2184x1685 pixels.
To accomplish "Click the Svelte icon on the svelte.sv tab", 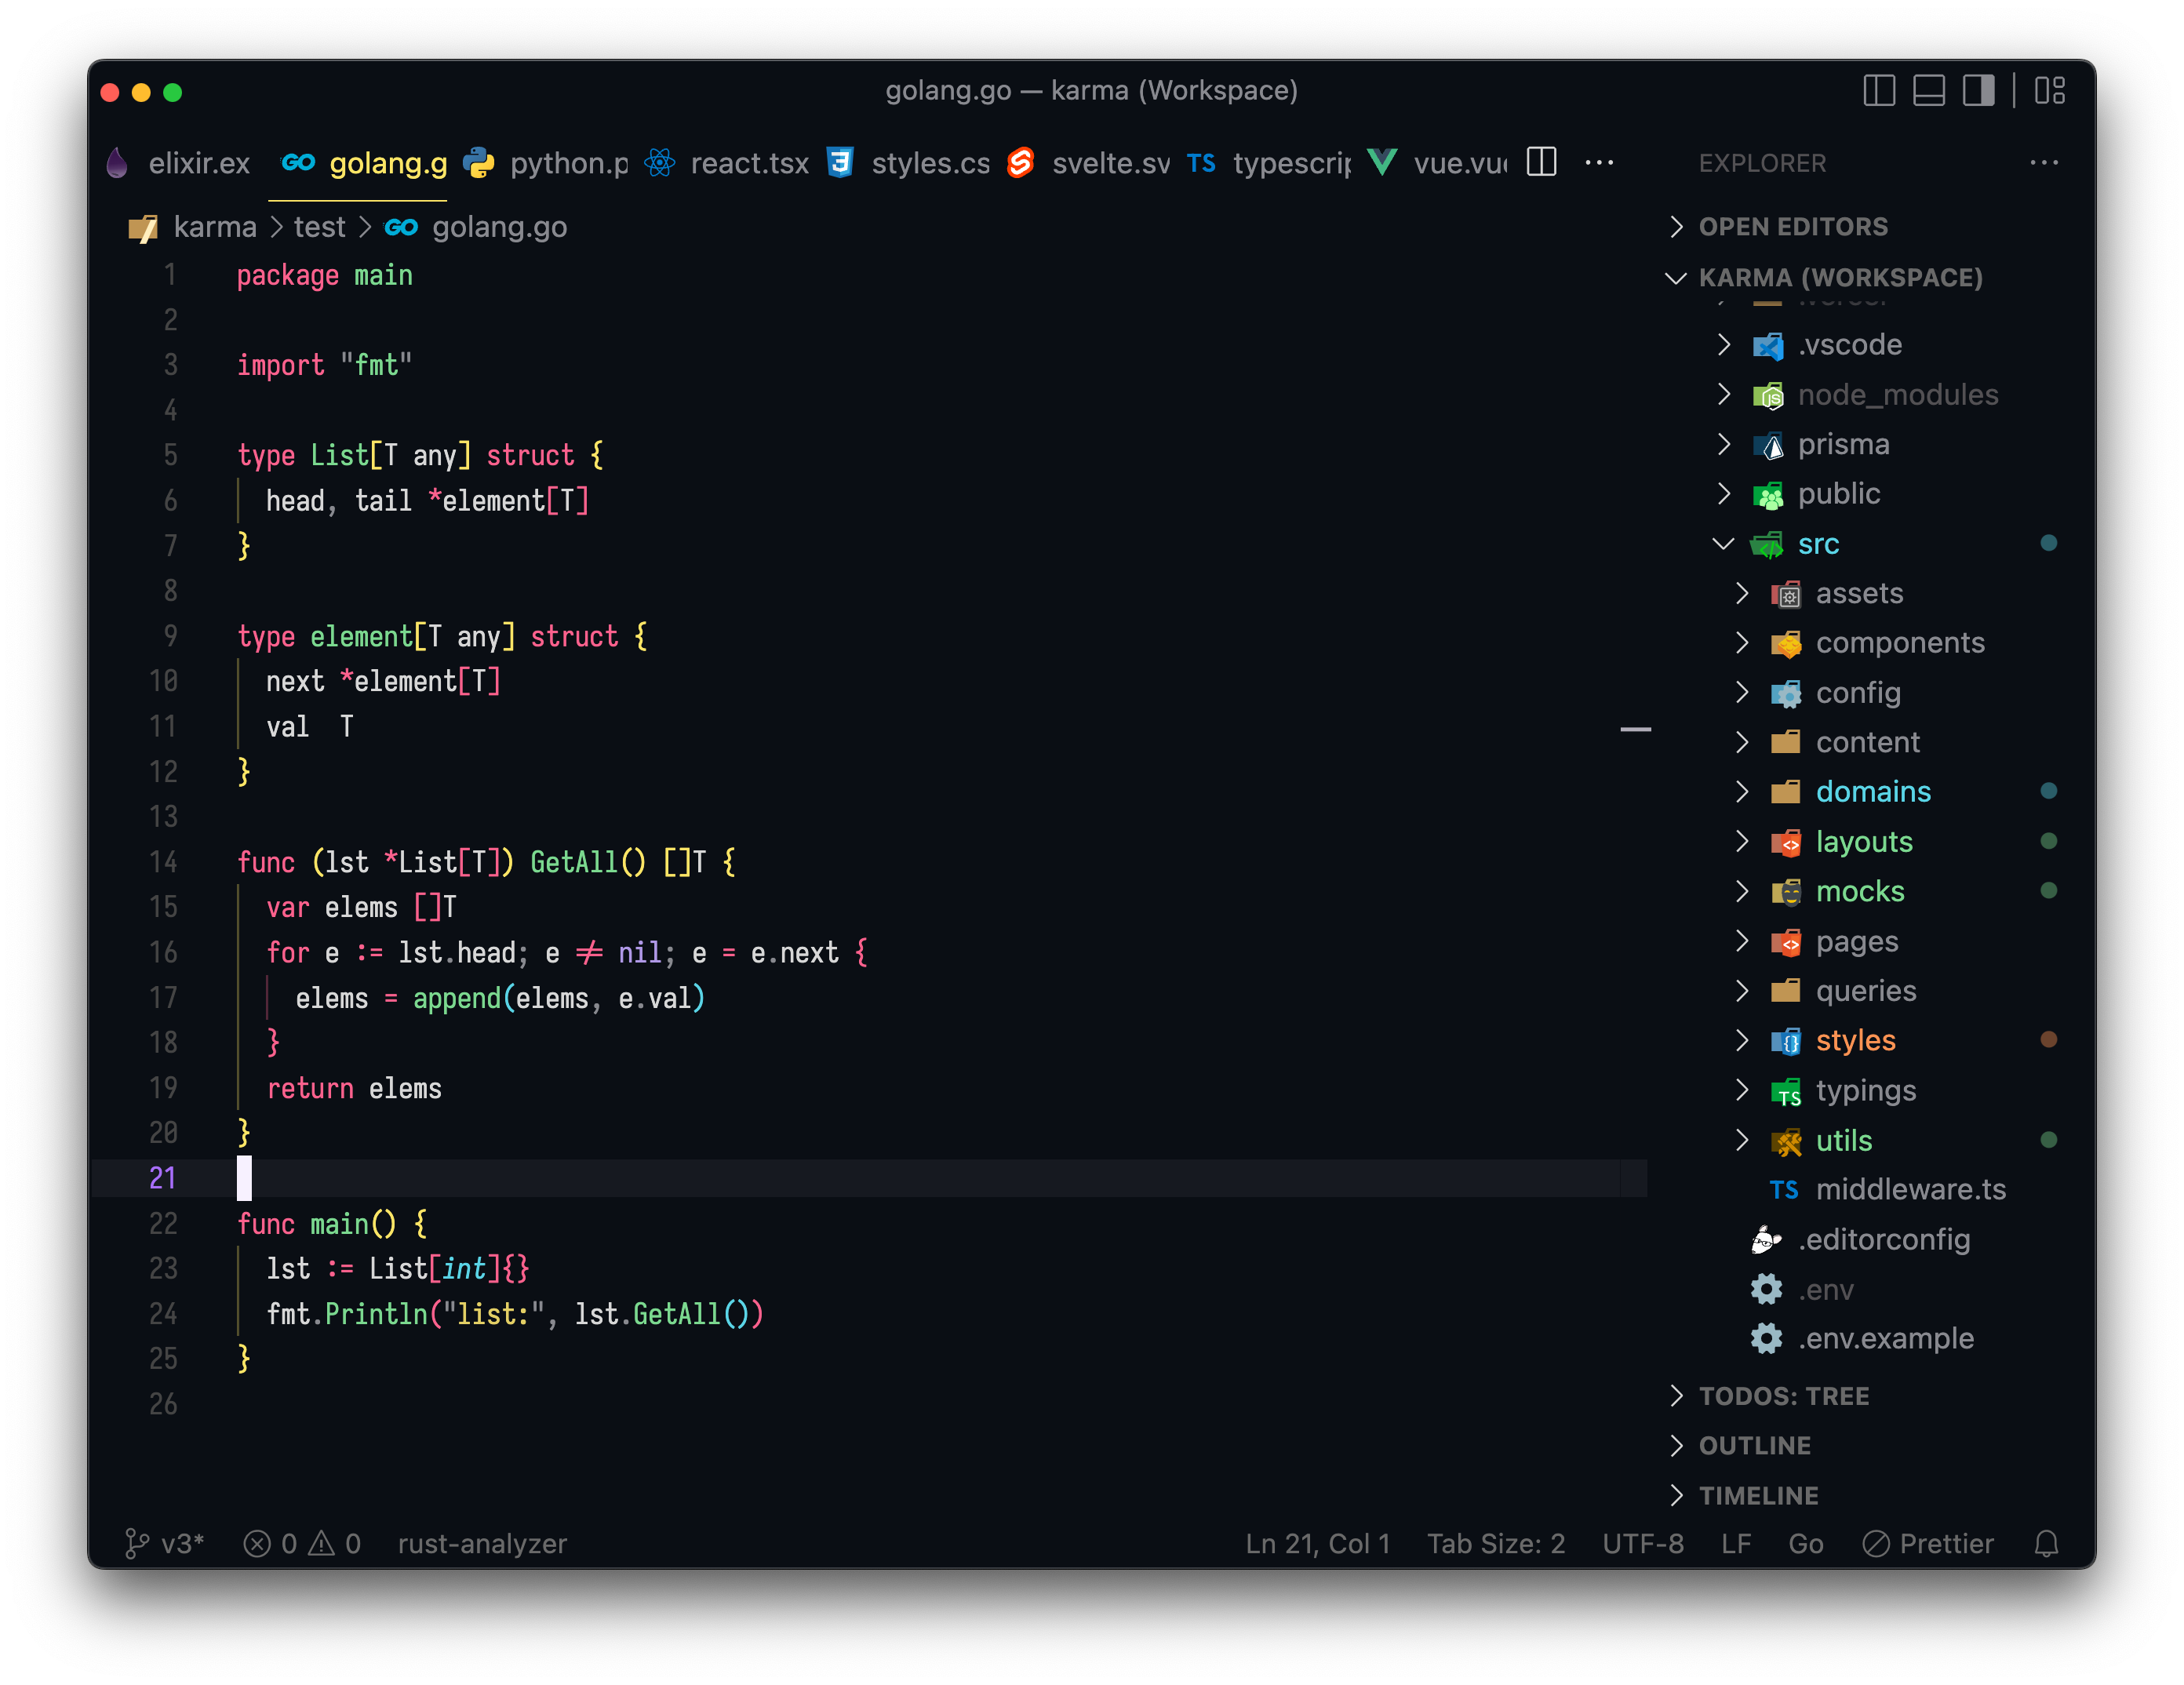I will pos(1020,163).
